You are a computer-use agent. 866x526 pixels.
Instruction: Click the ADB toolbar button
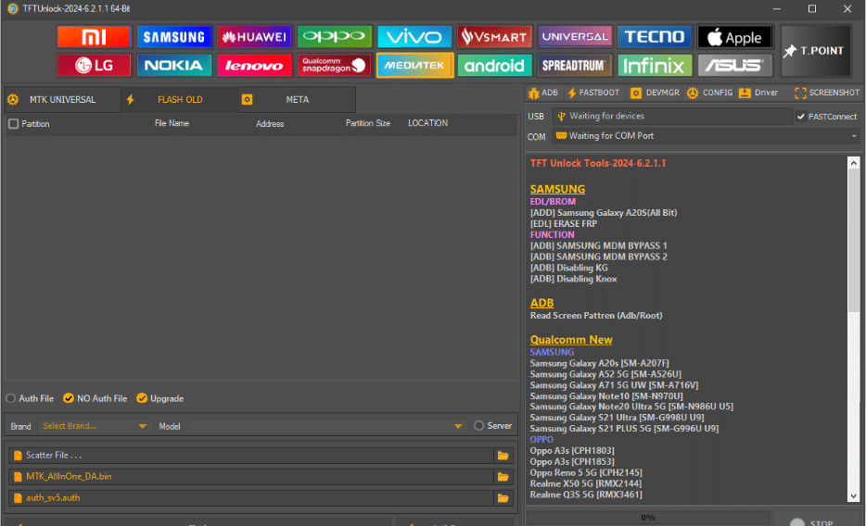pyautogui.click(x=543, y=93)
